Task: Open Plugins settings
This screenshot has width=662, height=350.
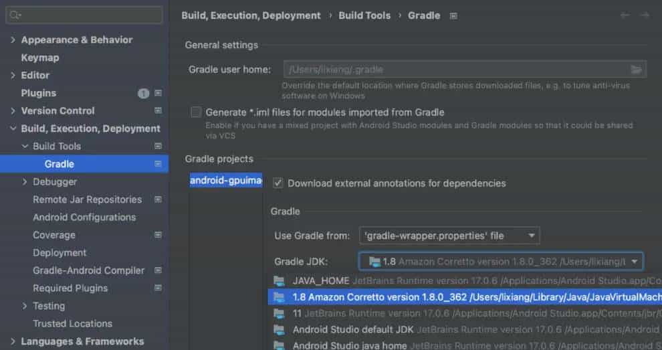Action: [38, 93]
